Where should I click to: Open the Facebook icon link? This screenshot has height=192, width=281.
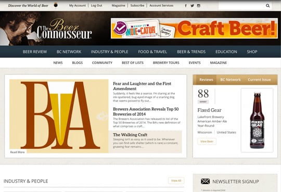186,6
